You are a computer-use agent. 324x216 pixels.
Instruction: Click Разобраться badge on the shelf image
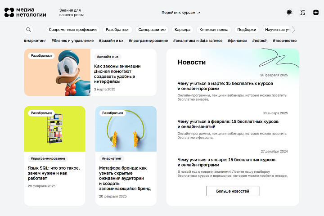point(41,113)
